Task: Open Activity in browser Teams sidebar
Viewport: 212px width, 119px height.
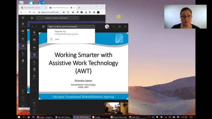Action: [23, 24]
